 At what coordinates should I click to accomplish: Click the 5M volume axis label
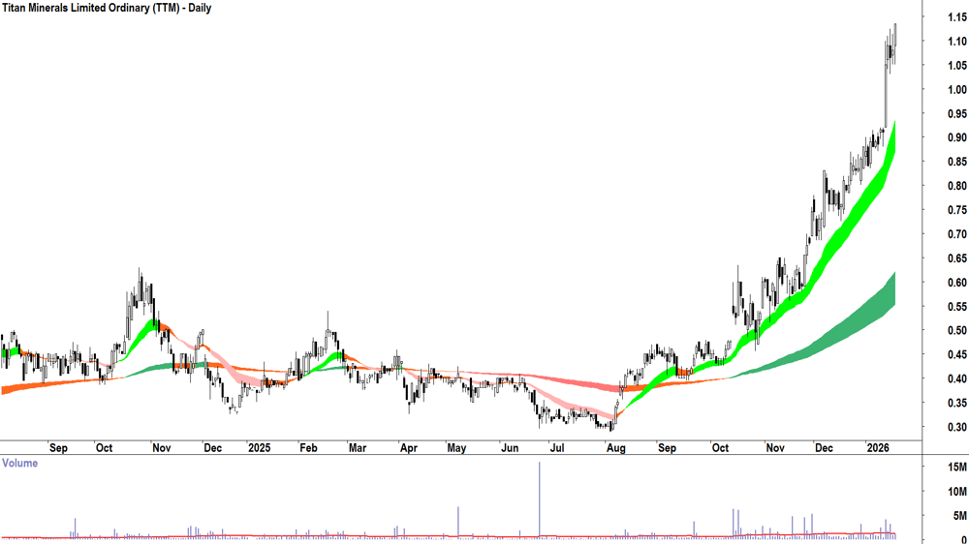pos(959,516)
